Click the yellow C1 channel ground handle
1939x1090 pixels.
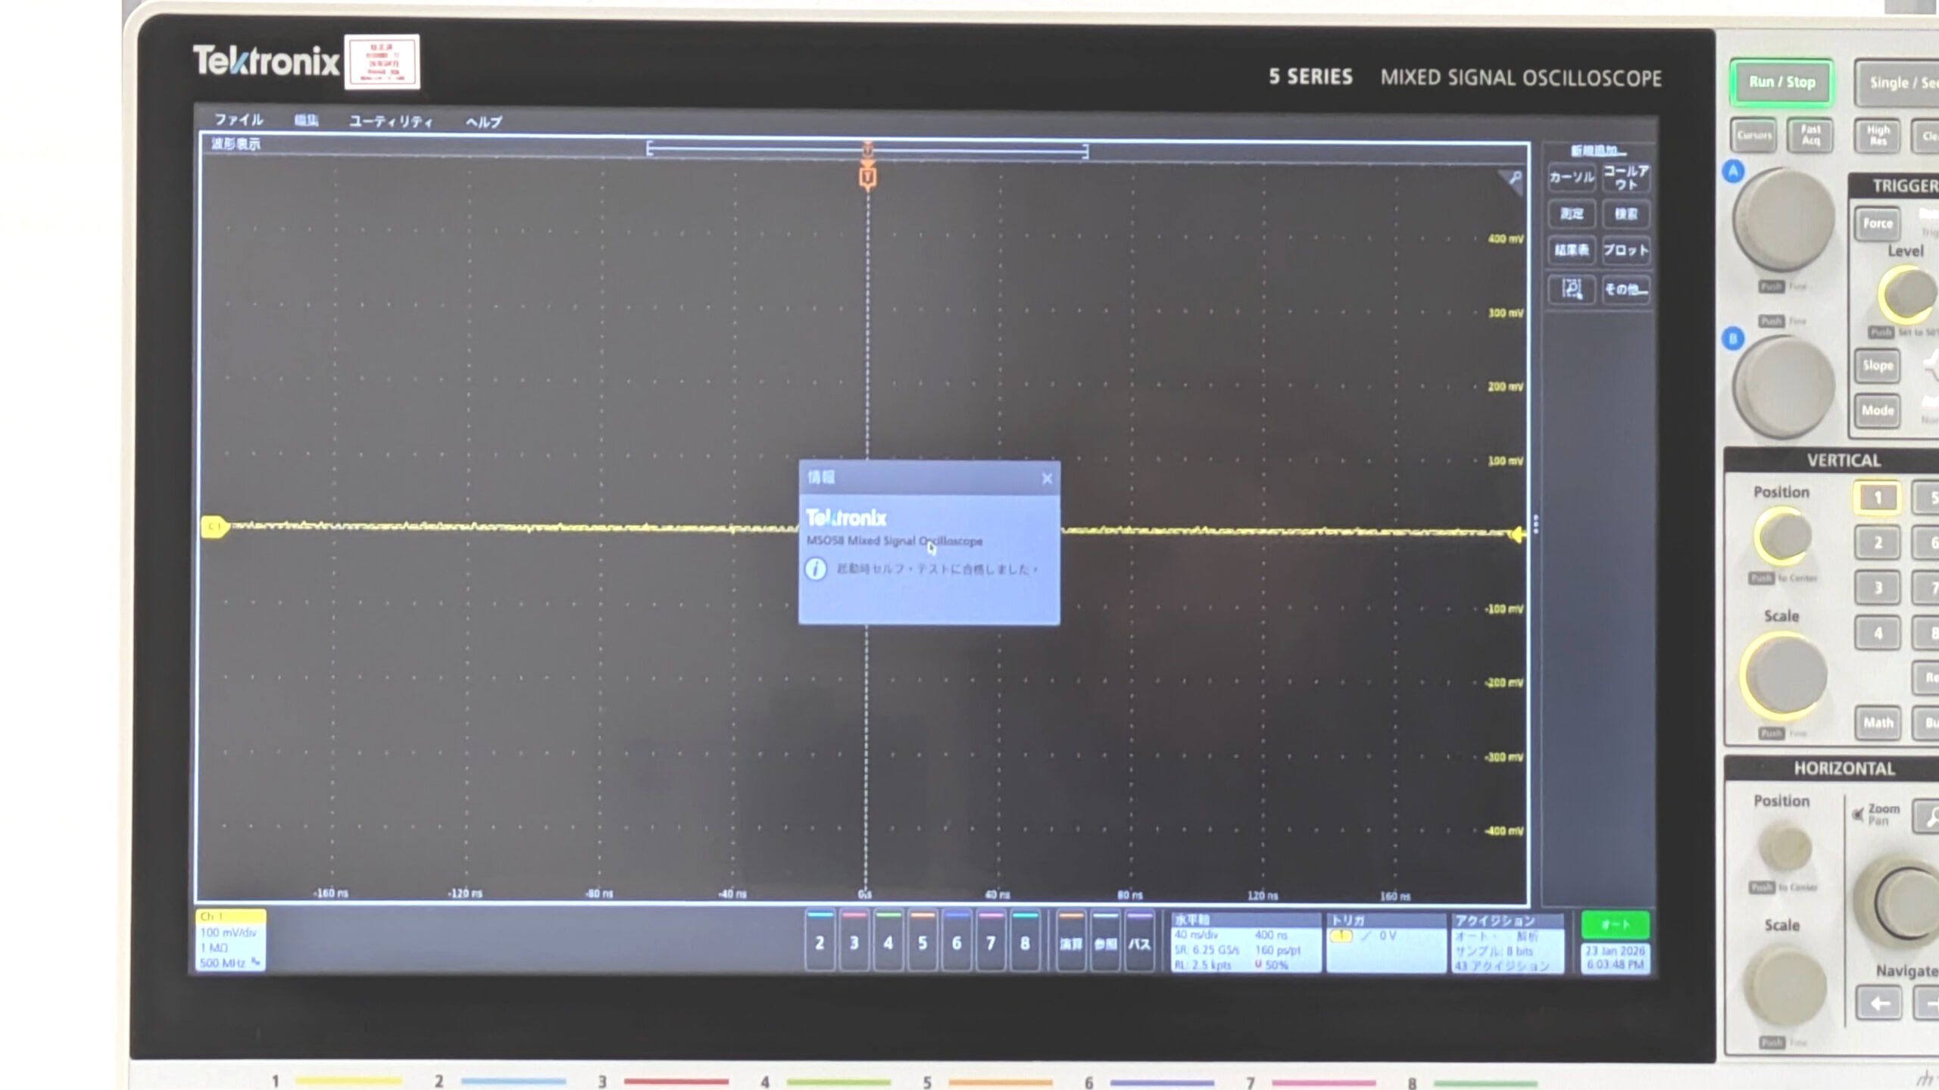[214, 526]
